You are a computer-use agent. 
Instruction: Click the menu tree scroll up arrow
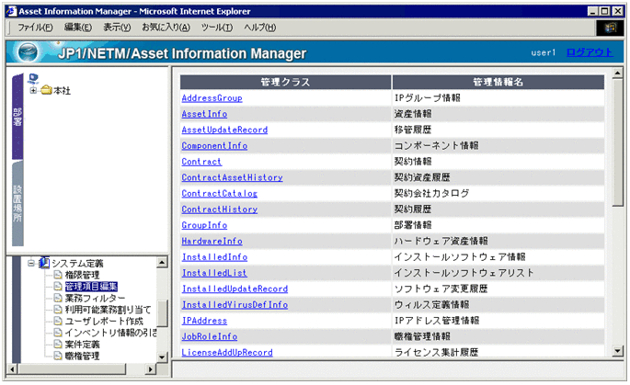point(162,263)
